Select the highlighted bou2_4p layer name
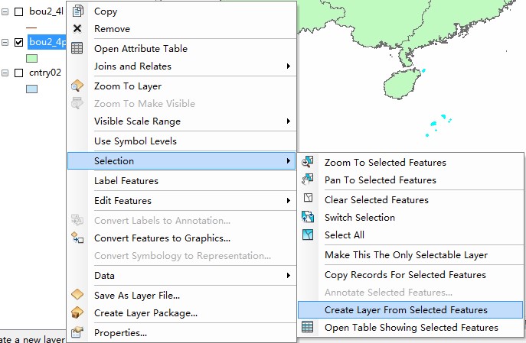The width and height of the screenshot is (526, 343). coord(47,42)
